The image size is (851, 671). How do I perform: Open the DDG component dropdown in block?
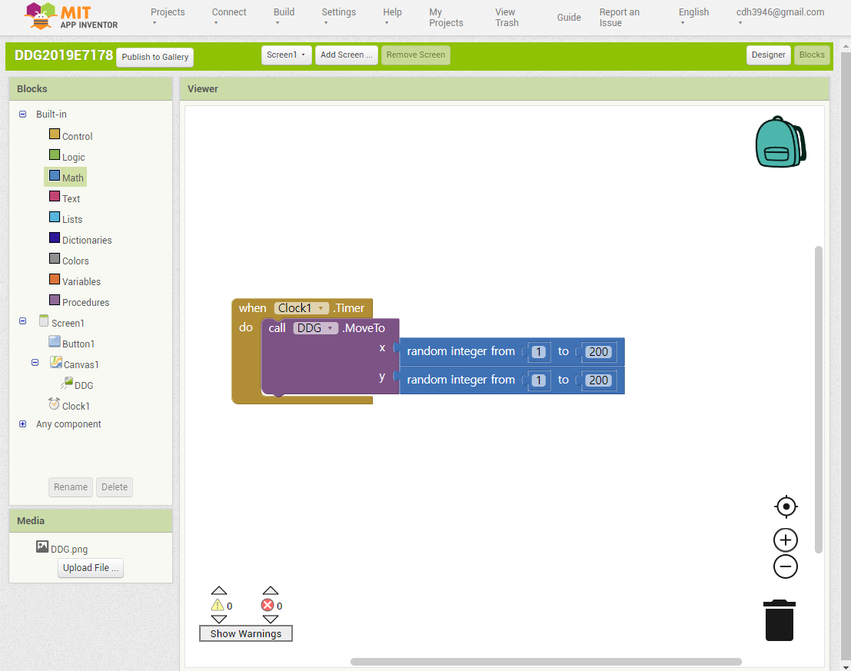(315, 328)
